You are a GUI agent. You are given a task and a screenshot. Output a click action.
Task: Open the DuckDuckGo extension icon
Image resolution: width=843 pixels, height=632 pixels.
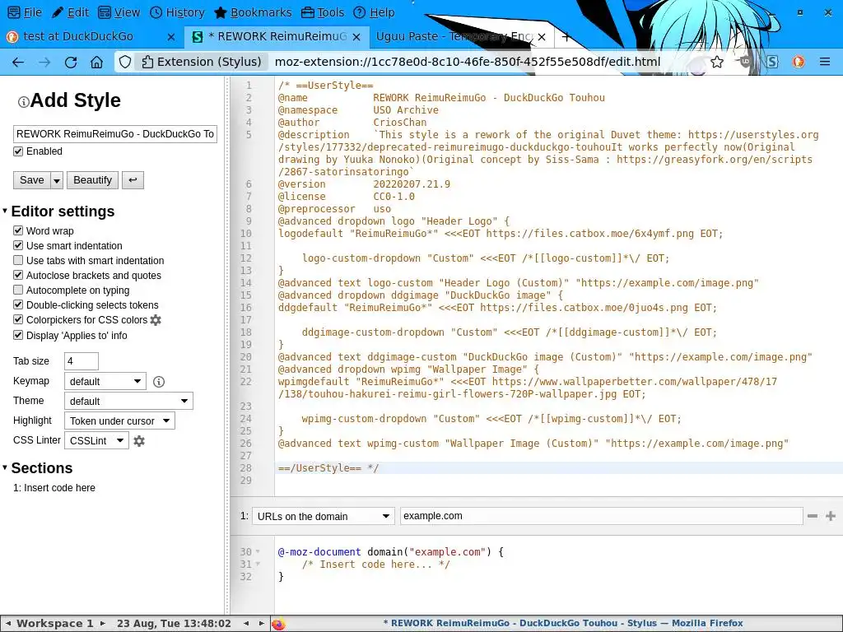tap(799, 63)
